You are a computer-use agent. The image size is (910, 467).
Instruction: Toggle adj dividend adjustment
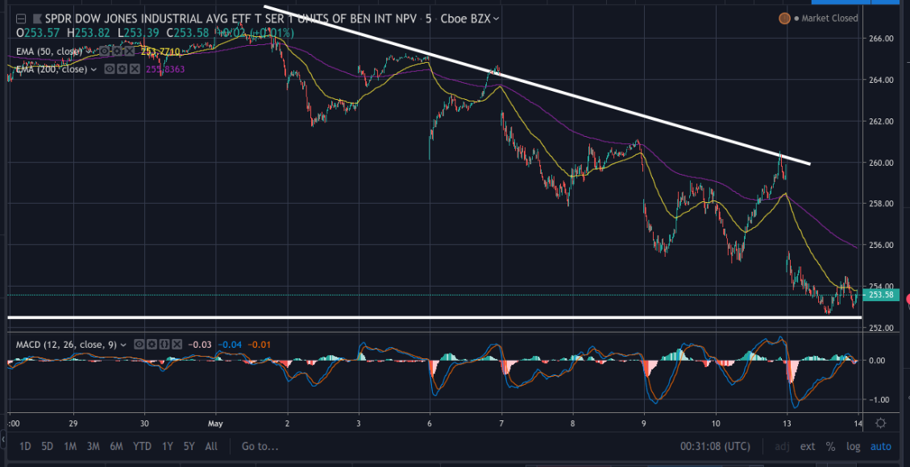pyautogui.click(x=783, y=447)
